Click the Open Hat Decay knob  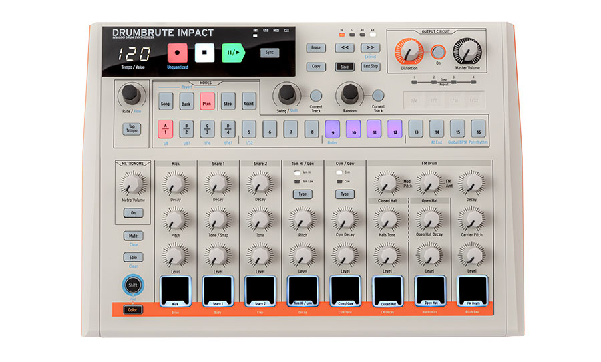point(429,219)
